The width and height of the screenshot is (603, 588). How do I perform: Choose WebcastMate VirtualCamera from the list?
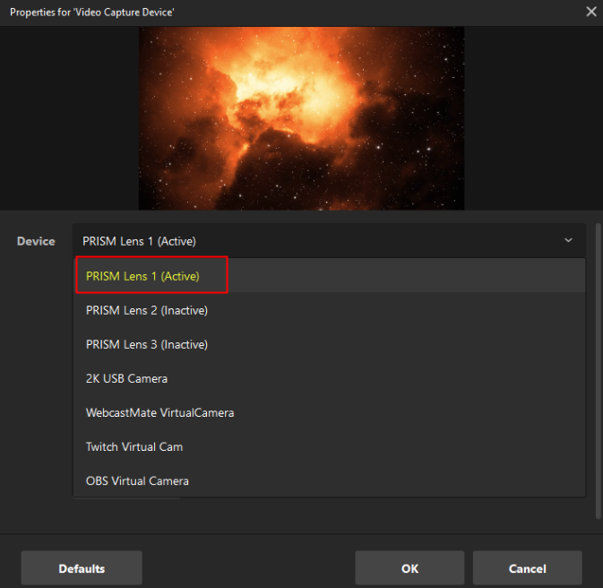click(159, 412)
